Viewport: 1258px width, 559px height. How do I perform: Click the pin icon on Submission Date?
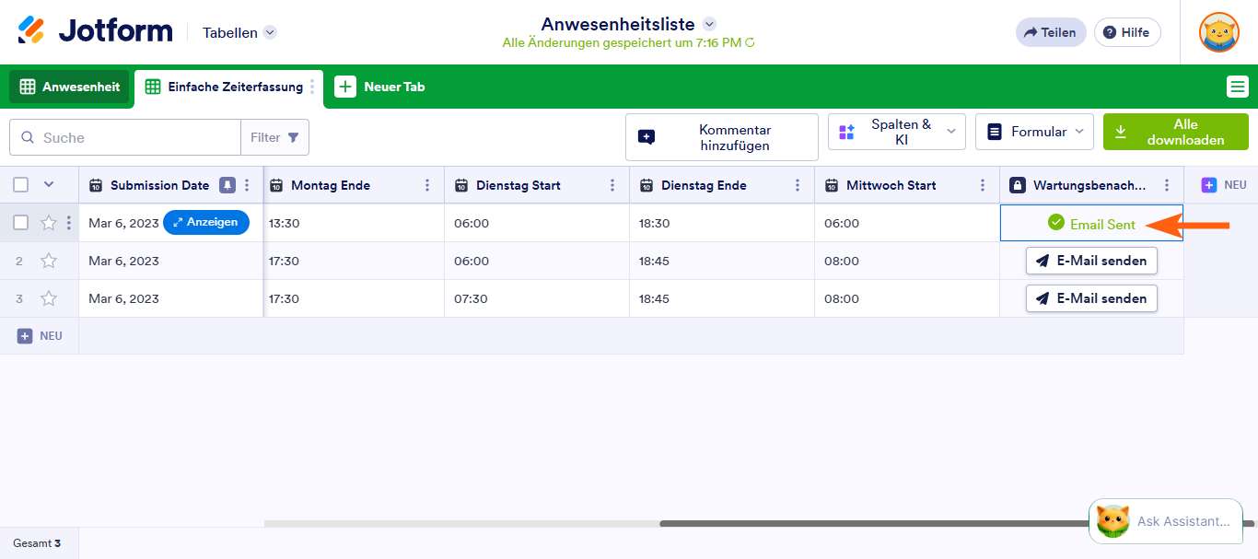click(227, 185)
